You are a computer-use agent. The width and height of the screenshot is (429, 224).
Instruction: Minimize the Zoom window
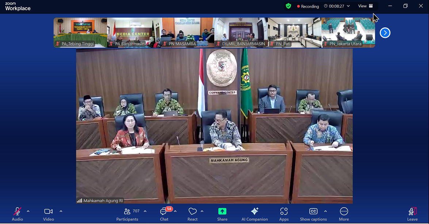390,6
